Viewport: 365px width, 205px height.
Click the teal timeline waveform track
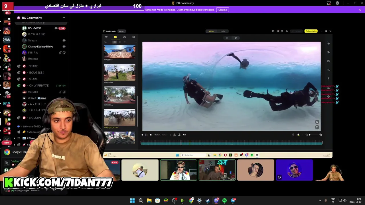click(231, 143)
